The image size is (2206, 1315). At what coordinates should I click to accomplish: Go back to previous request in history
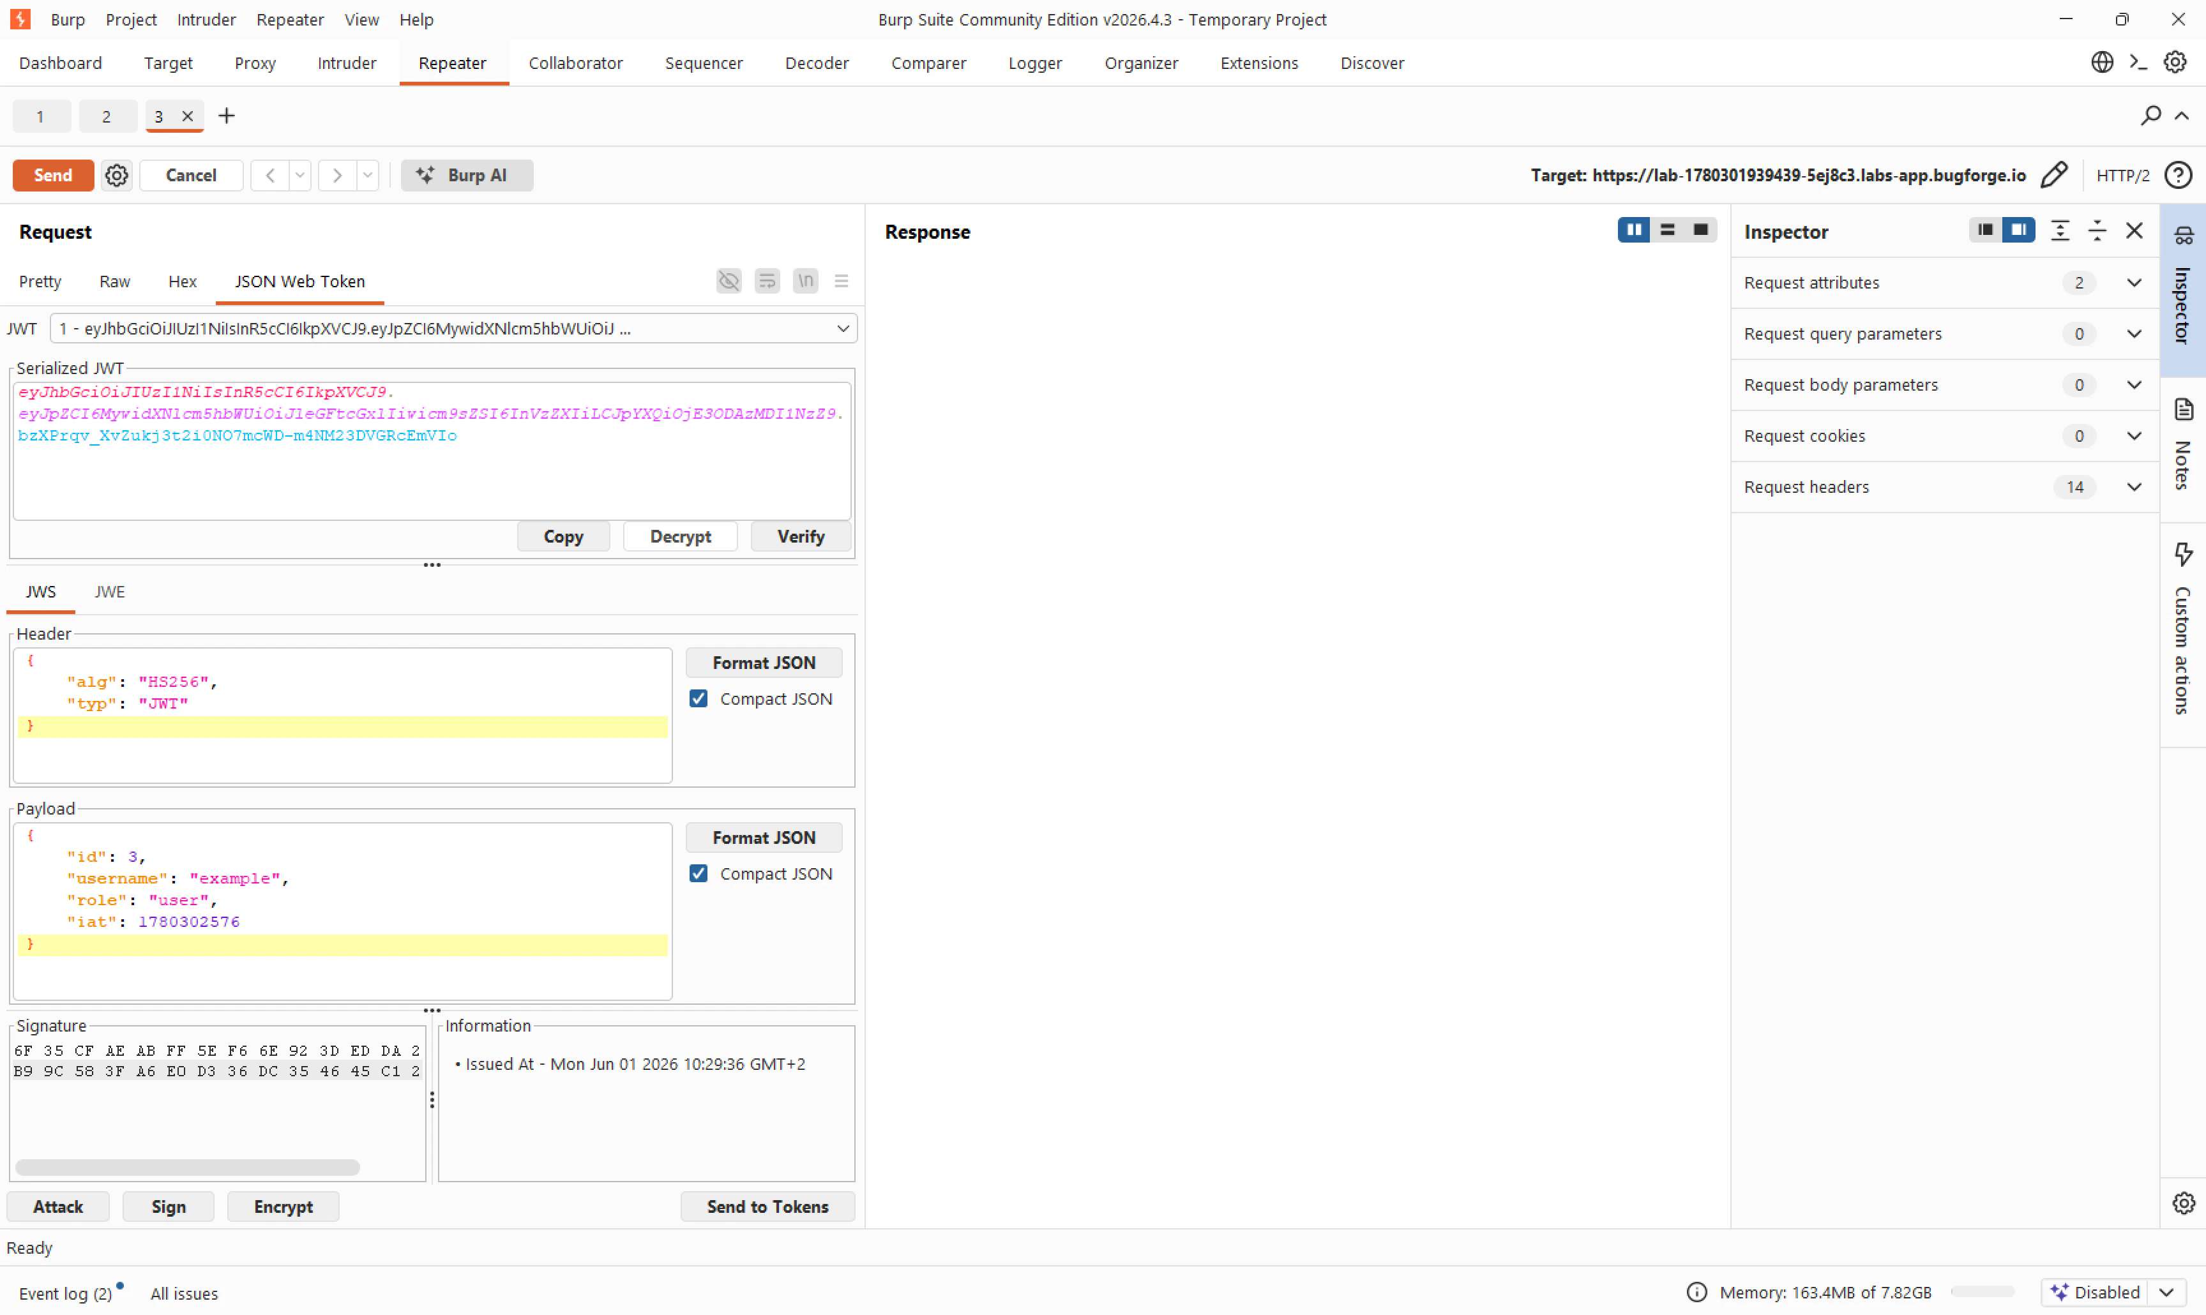pos(270,176)
